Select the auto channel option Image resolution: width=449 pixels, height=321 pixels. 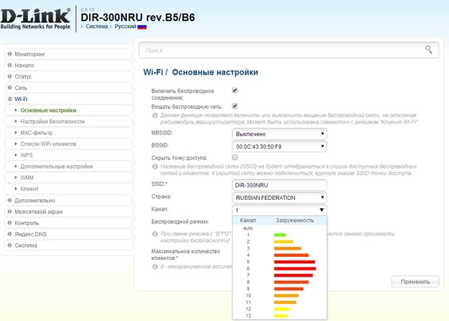click(x=248, y=228)
